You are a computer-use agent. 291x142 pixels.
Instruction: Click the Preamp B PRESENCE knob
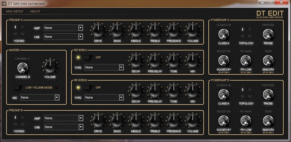[174, 121]
